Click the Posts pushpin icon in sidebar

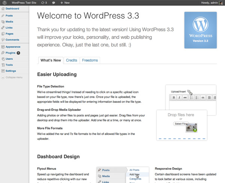click(x=3, y=16)
